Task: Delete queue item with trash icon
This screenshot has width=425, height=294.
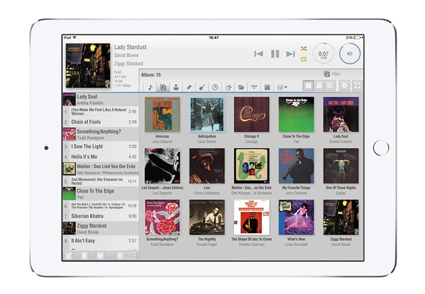Action: pyautogui.click(x=85, y=256)
